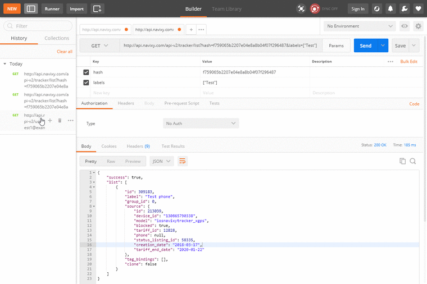Open the browse/globe icon in header
This screenshot has width=427, height=284.
click(376, 9)
